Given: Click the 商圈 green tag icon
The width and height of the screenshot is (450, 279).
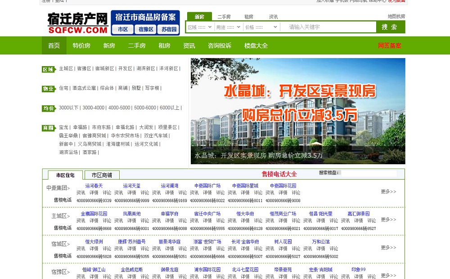Looking at the screenshot, I should tap(49, 128).
